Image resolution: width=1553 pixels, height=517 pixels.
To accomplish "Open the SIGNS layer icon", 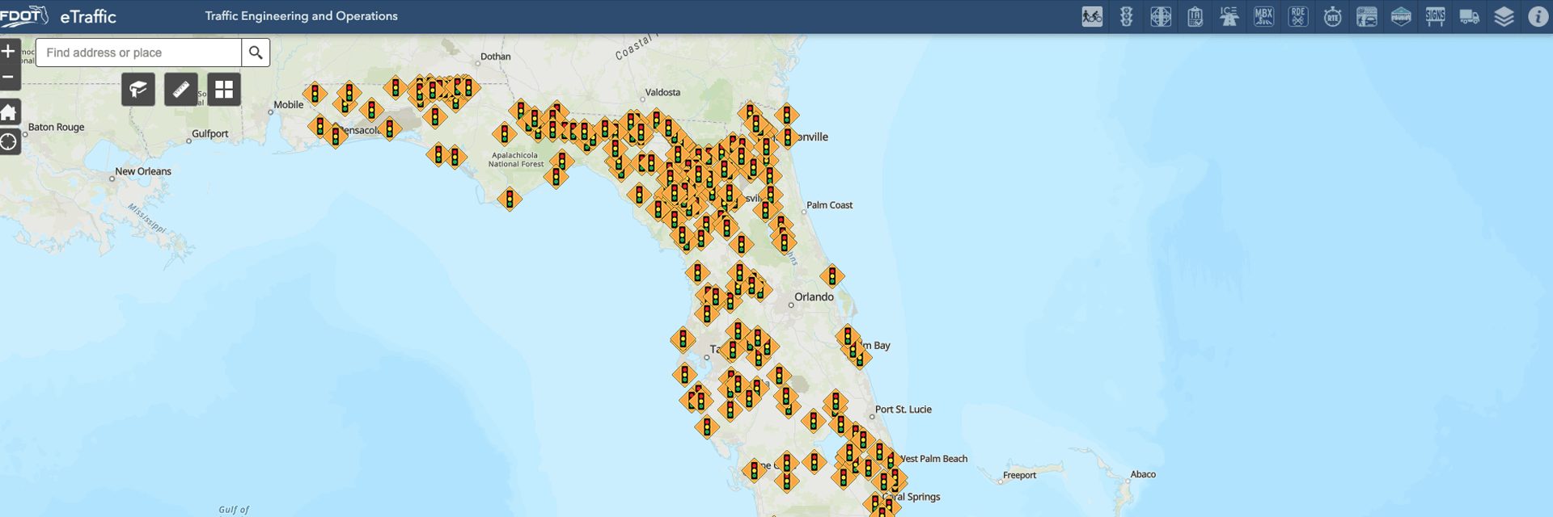I will coord(1436,16).
